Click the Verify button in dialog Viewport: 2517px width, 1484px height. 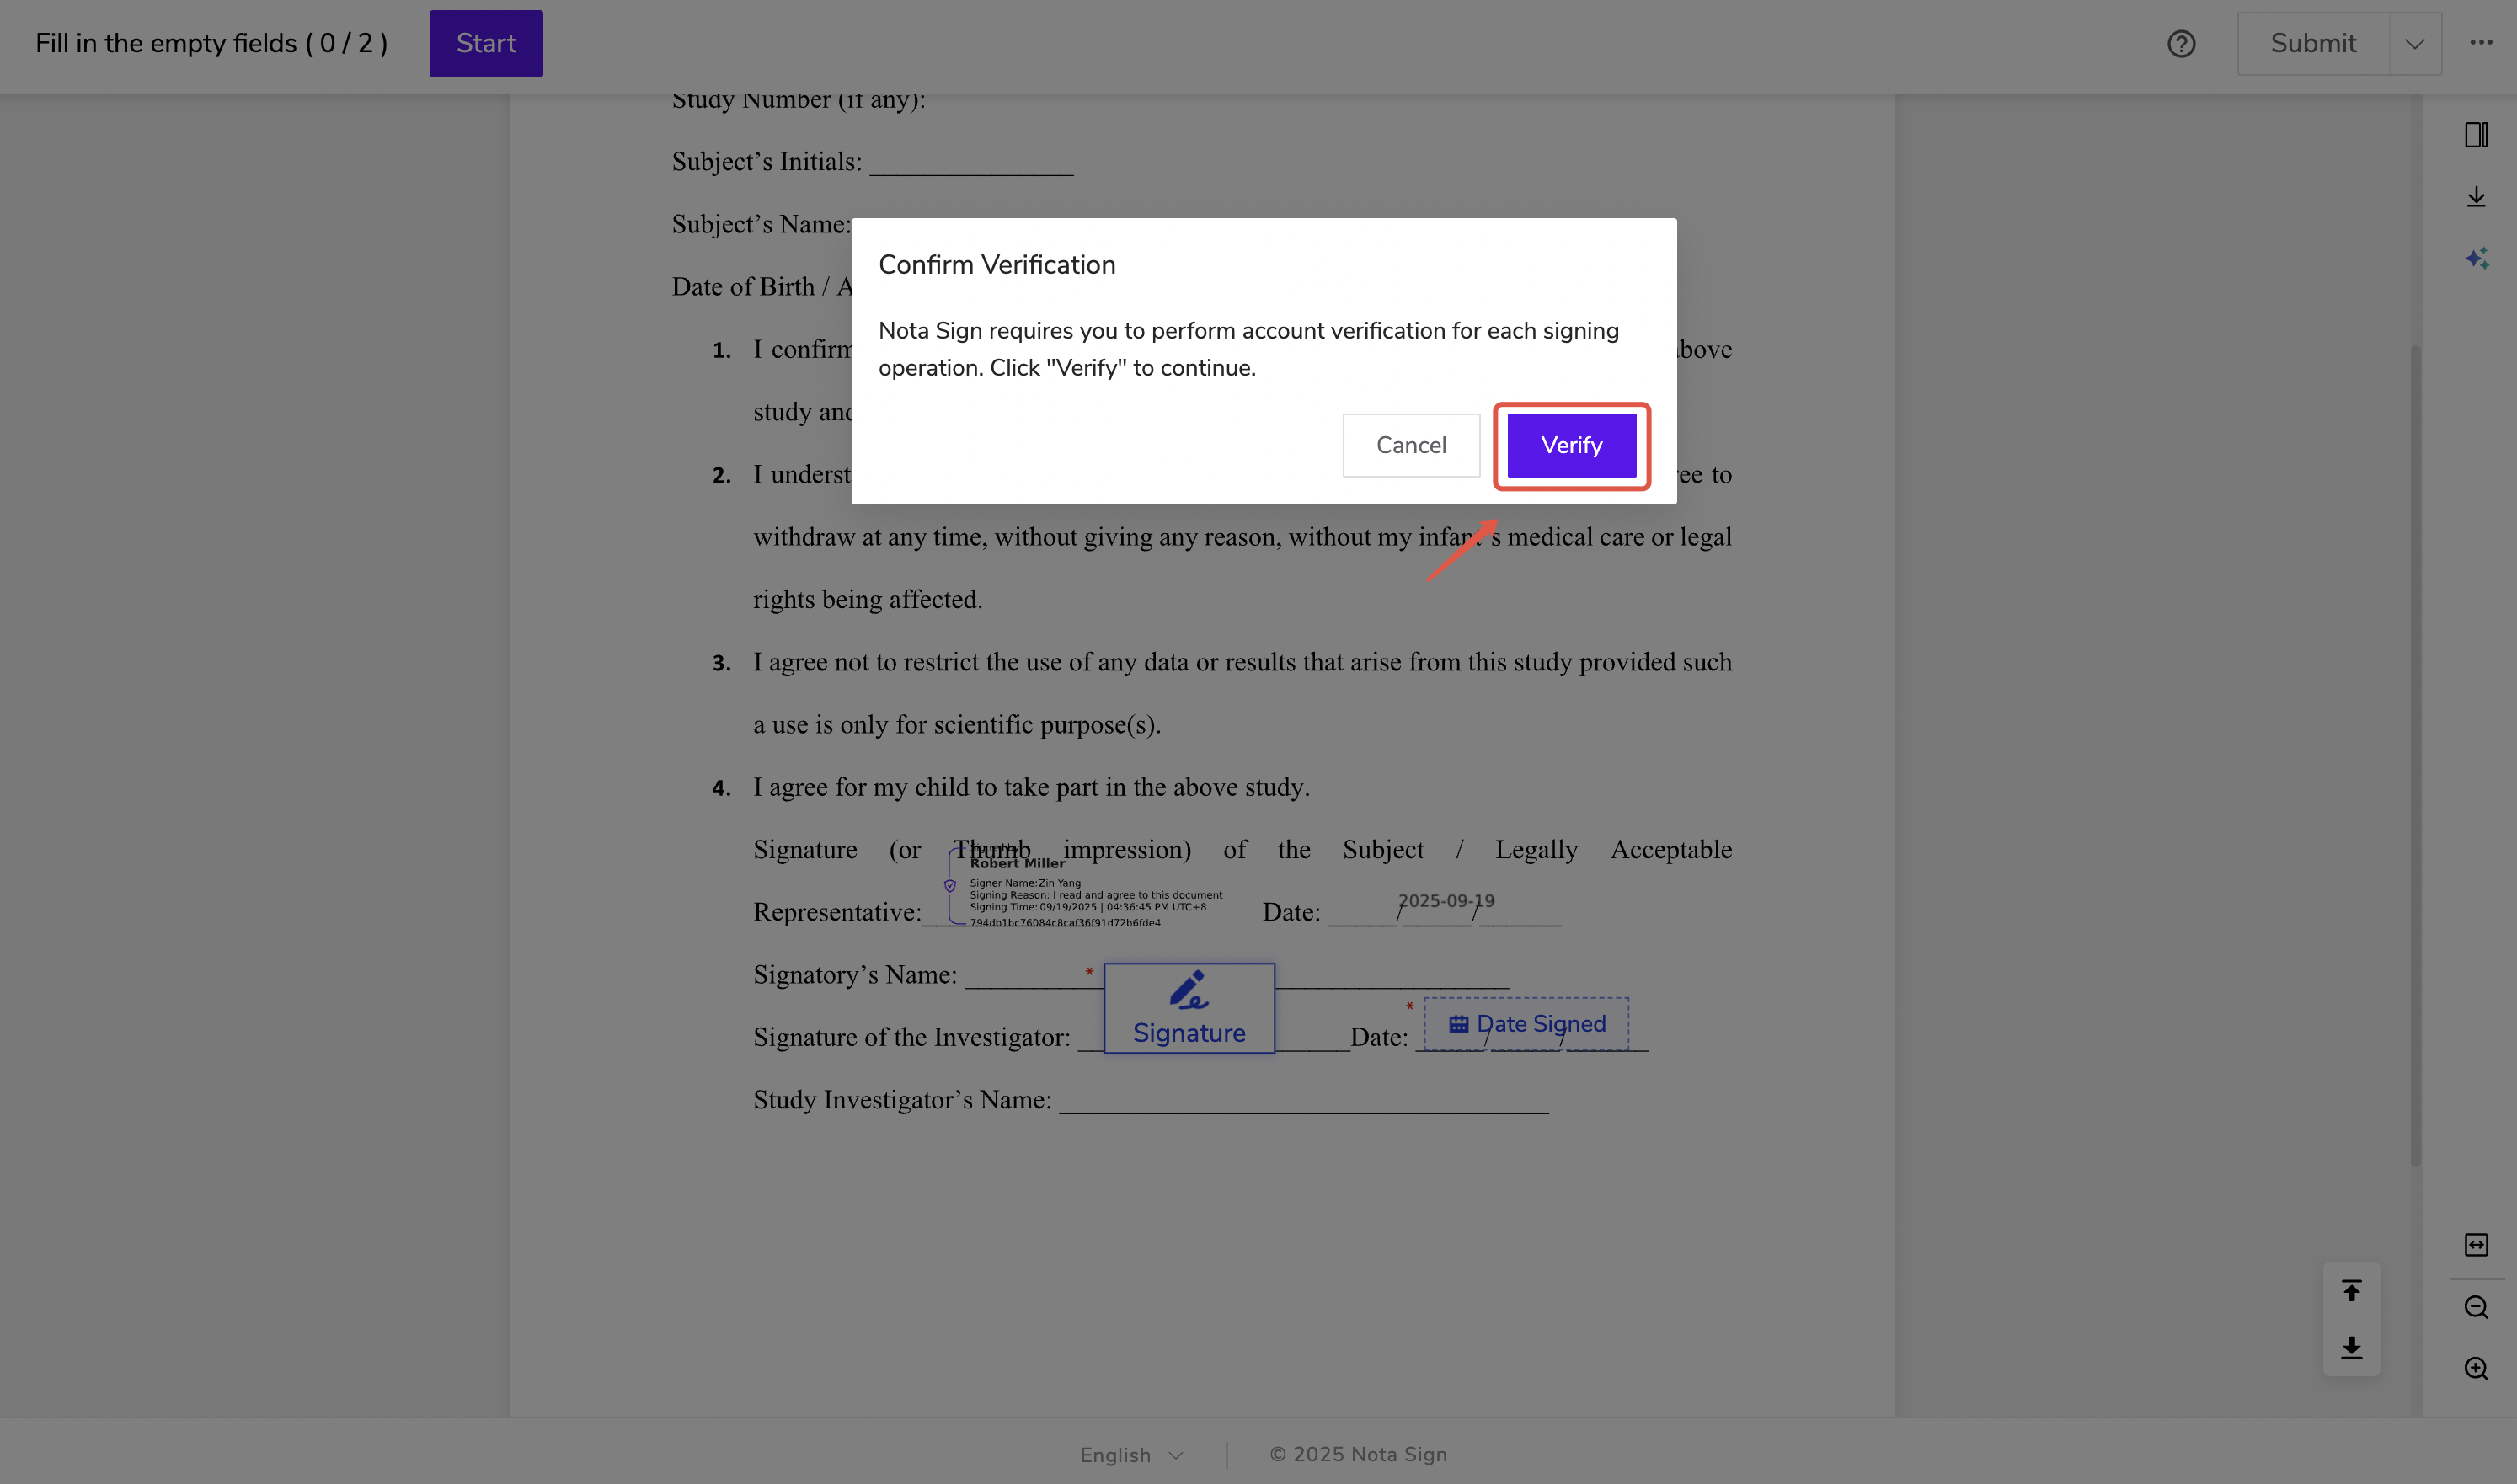pyautogui.click(x=1571, y=445)
